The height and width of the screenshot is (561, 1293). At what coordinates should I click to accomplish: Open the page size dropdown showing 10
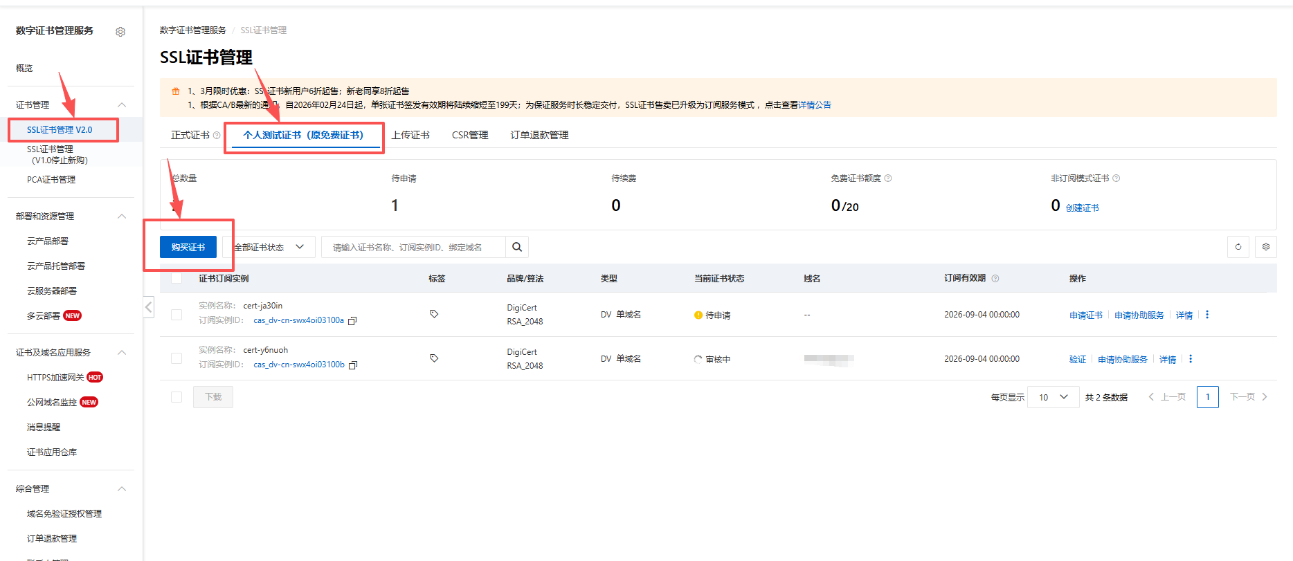click(1053, 397)
